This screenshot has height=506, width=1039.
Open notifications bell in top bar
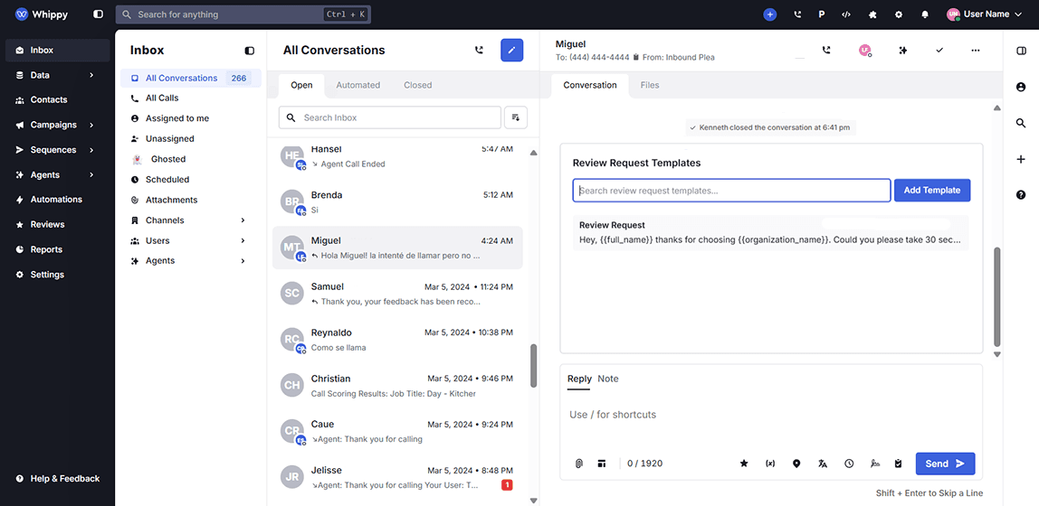tap(925, 14)
